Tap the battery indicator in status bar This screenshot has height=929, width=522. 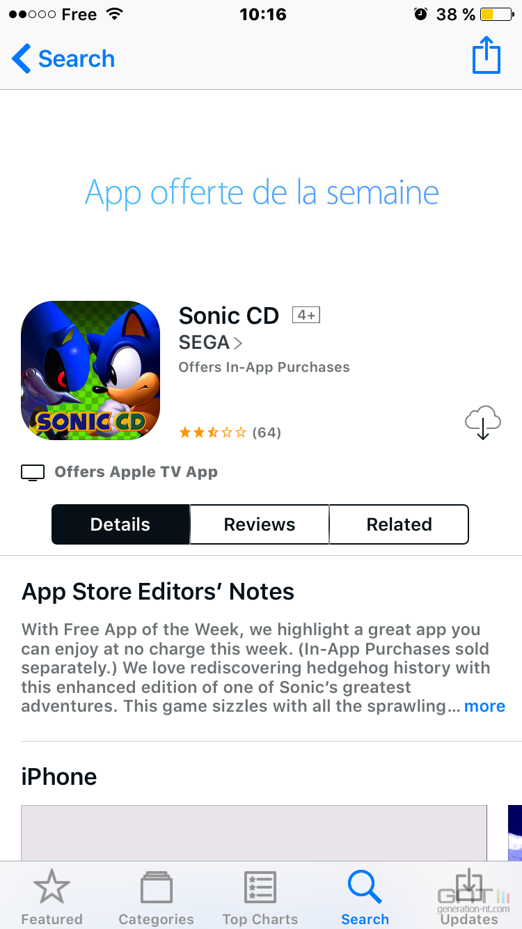coord(496,14)
